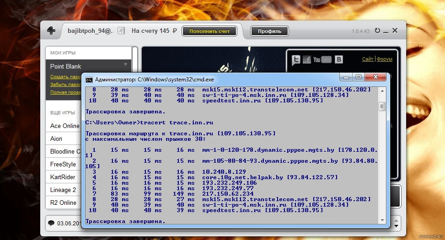
Task: Click the last Трассировка завершена line
Action: pos(125,221)
